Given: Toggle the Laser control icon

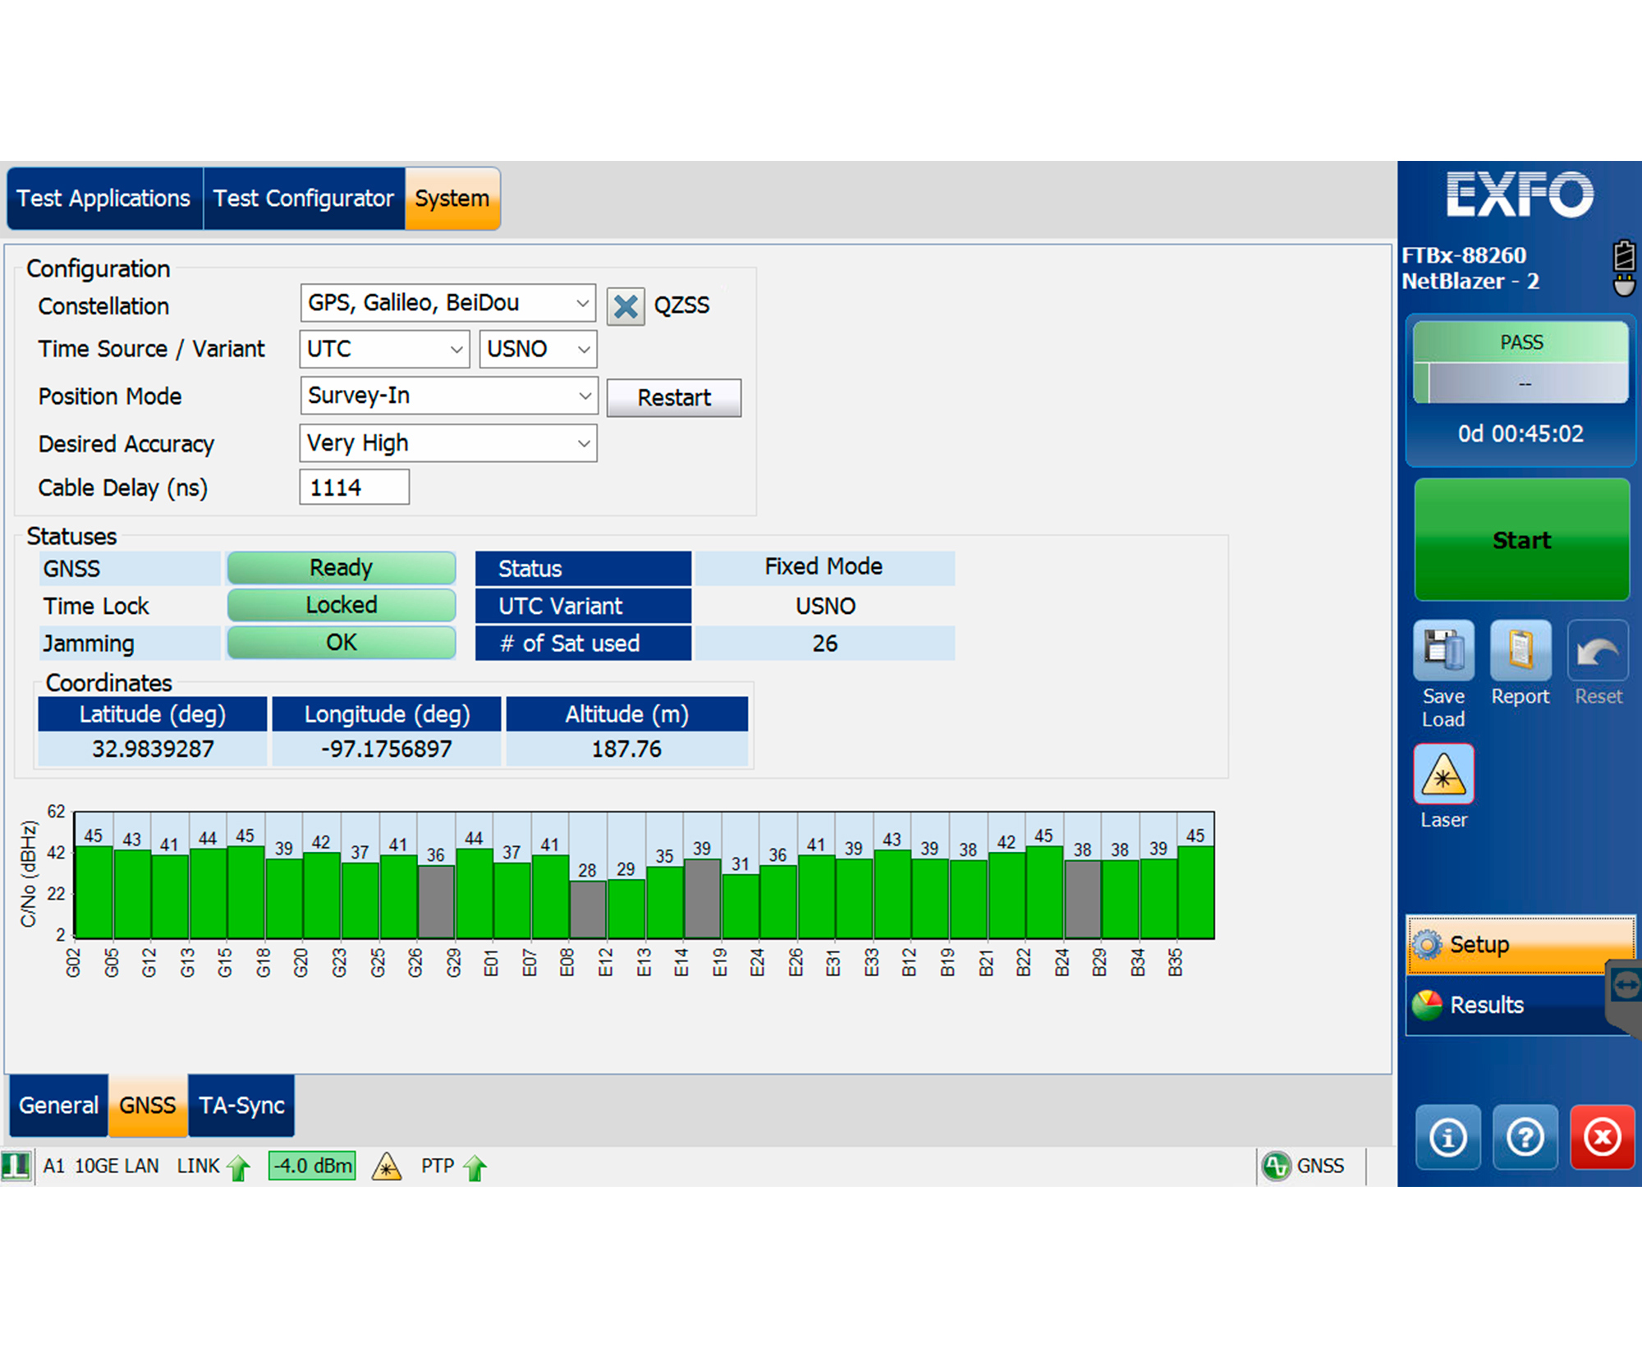Looking at the screenshot, I should 1443,773.
